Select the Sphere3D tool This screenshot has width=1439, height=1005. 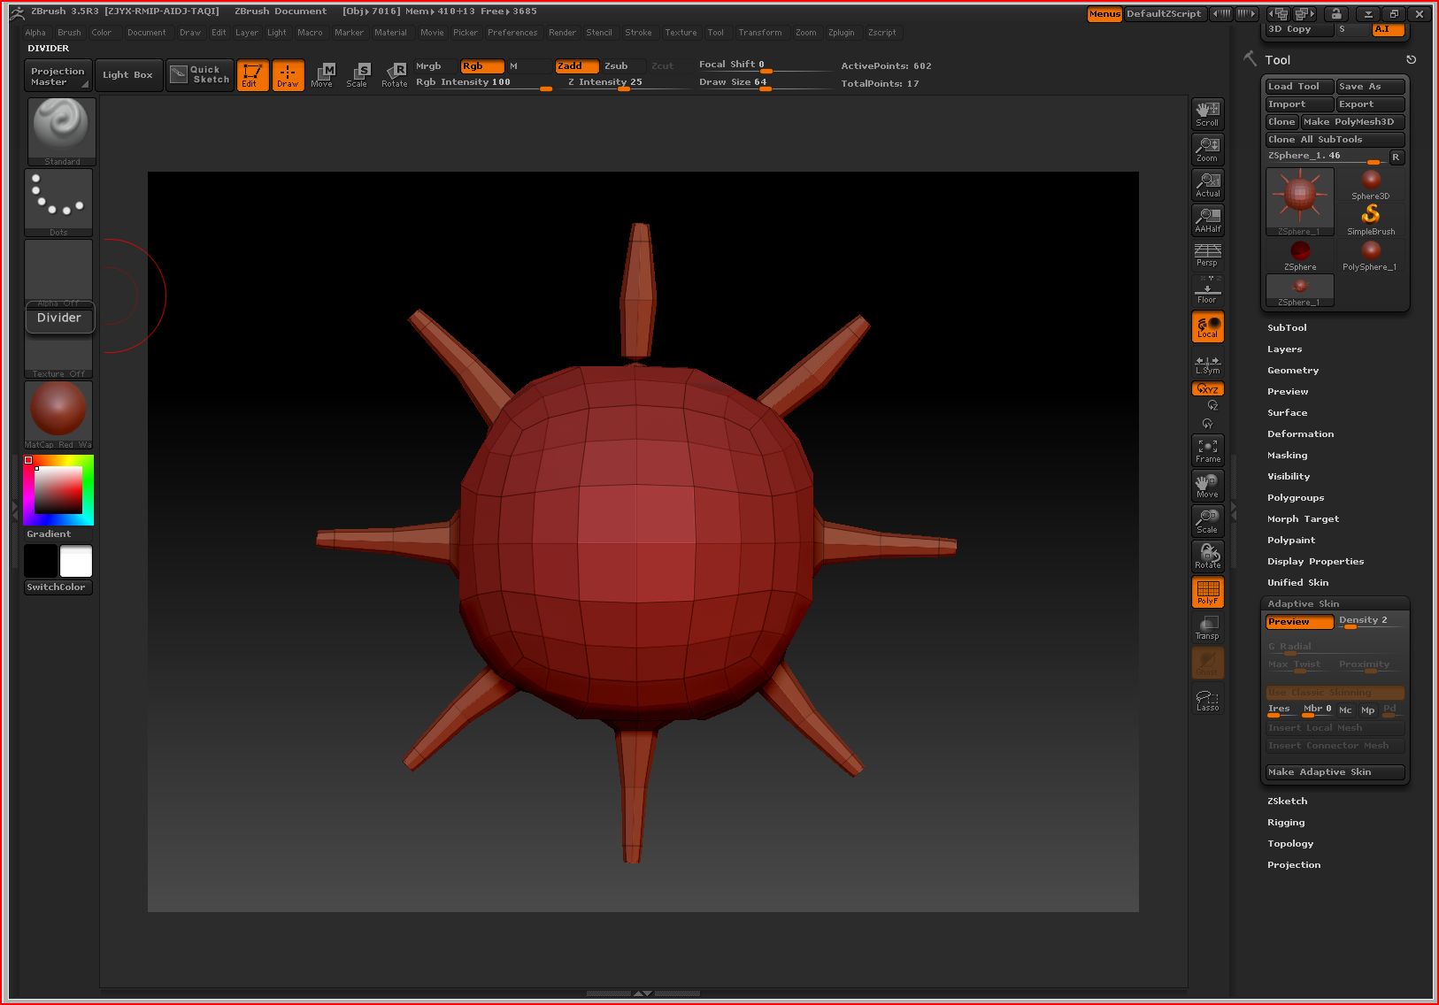coord(1371,184)
